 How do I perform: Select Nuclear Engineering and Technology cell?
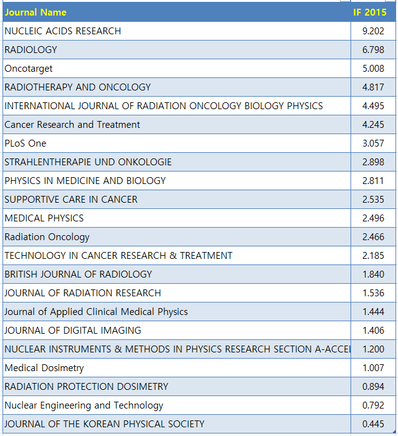click(x=177, y=405)
